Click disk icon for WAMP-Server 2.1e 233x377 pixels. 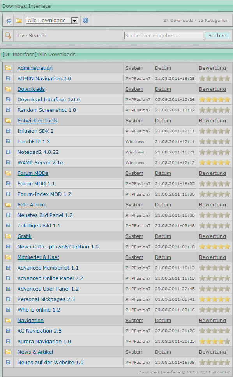pos(8,162)
